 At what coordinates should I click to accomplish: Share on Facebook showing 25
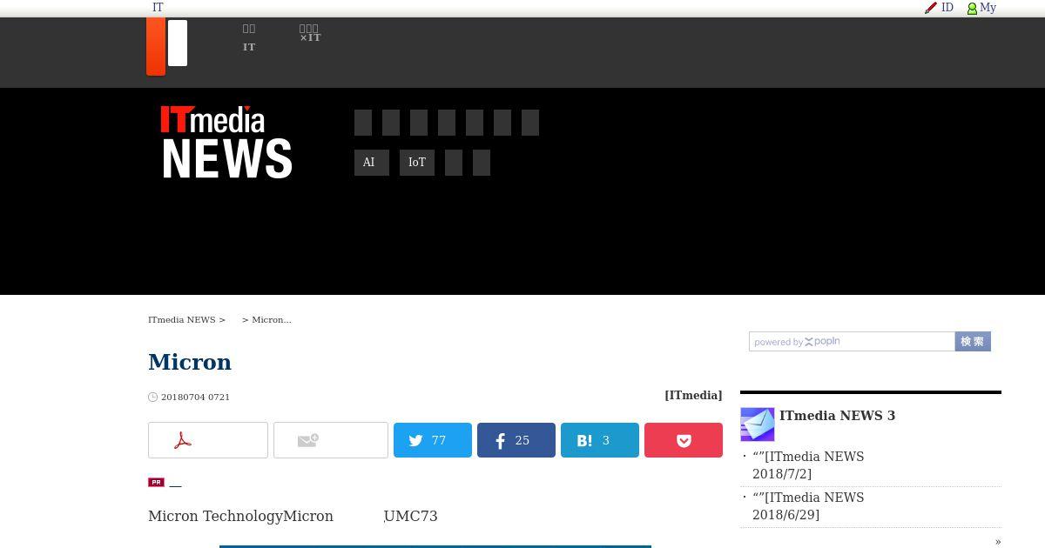click(x=516, y=440)
